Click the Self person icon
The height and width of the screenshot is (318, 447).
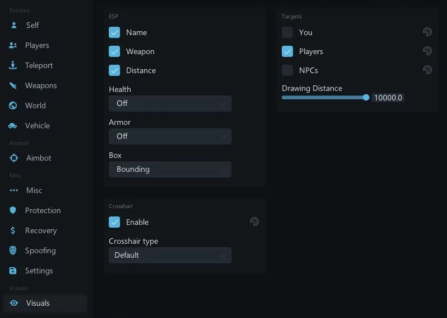tap(14, 25)
